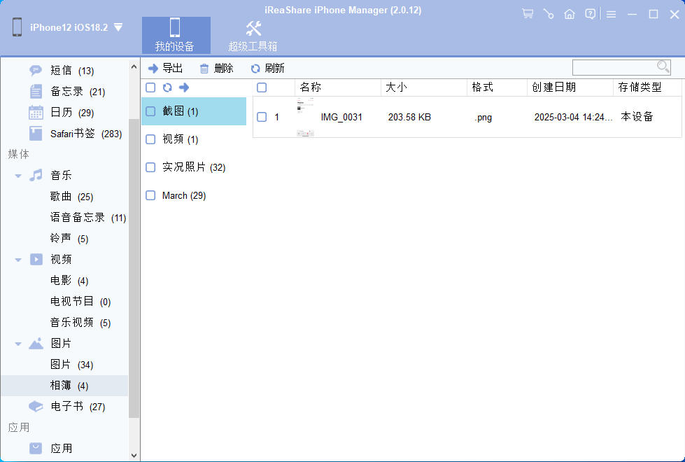Sort by the 大小 column header
This screenshot has width=685, height=462.
pyautogui.click(x=424, y=87)
